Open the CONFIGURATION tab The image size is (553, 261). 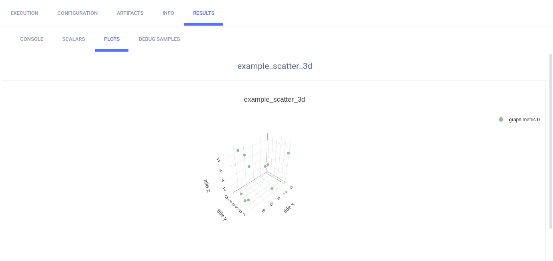[77, 13]
